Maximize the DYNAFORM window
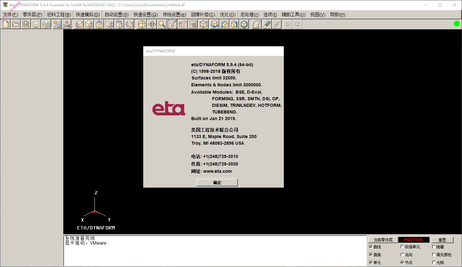This screenshot has height=267, width=462. (440, 5)
